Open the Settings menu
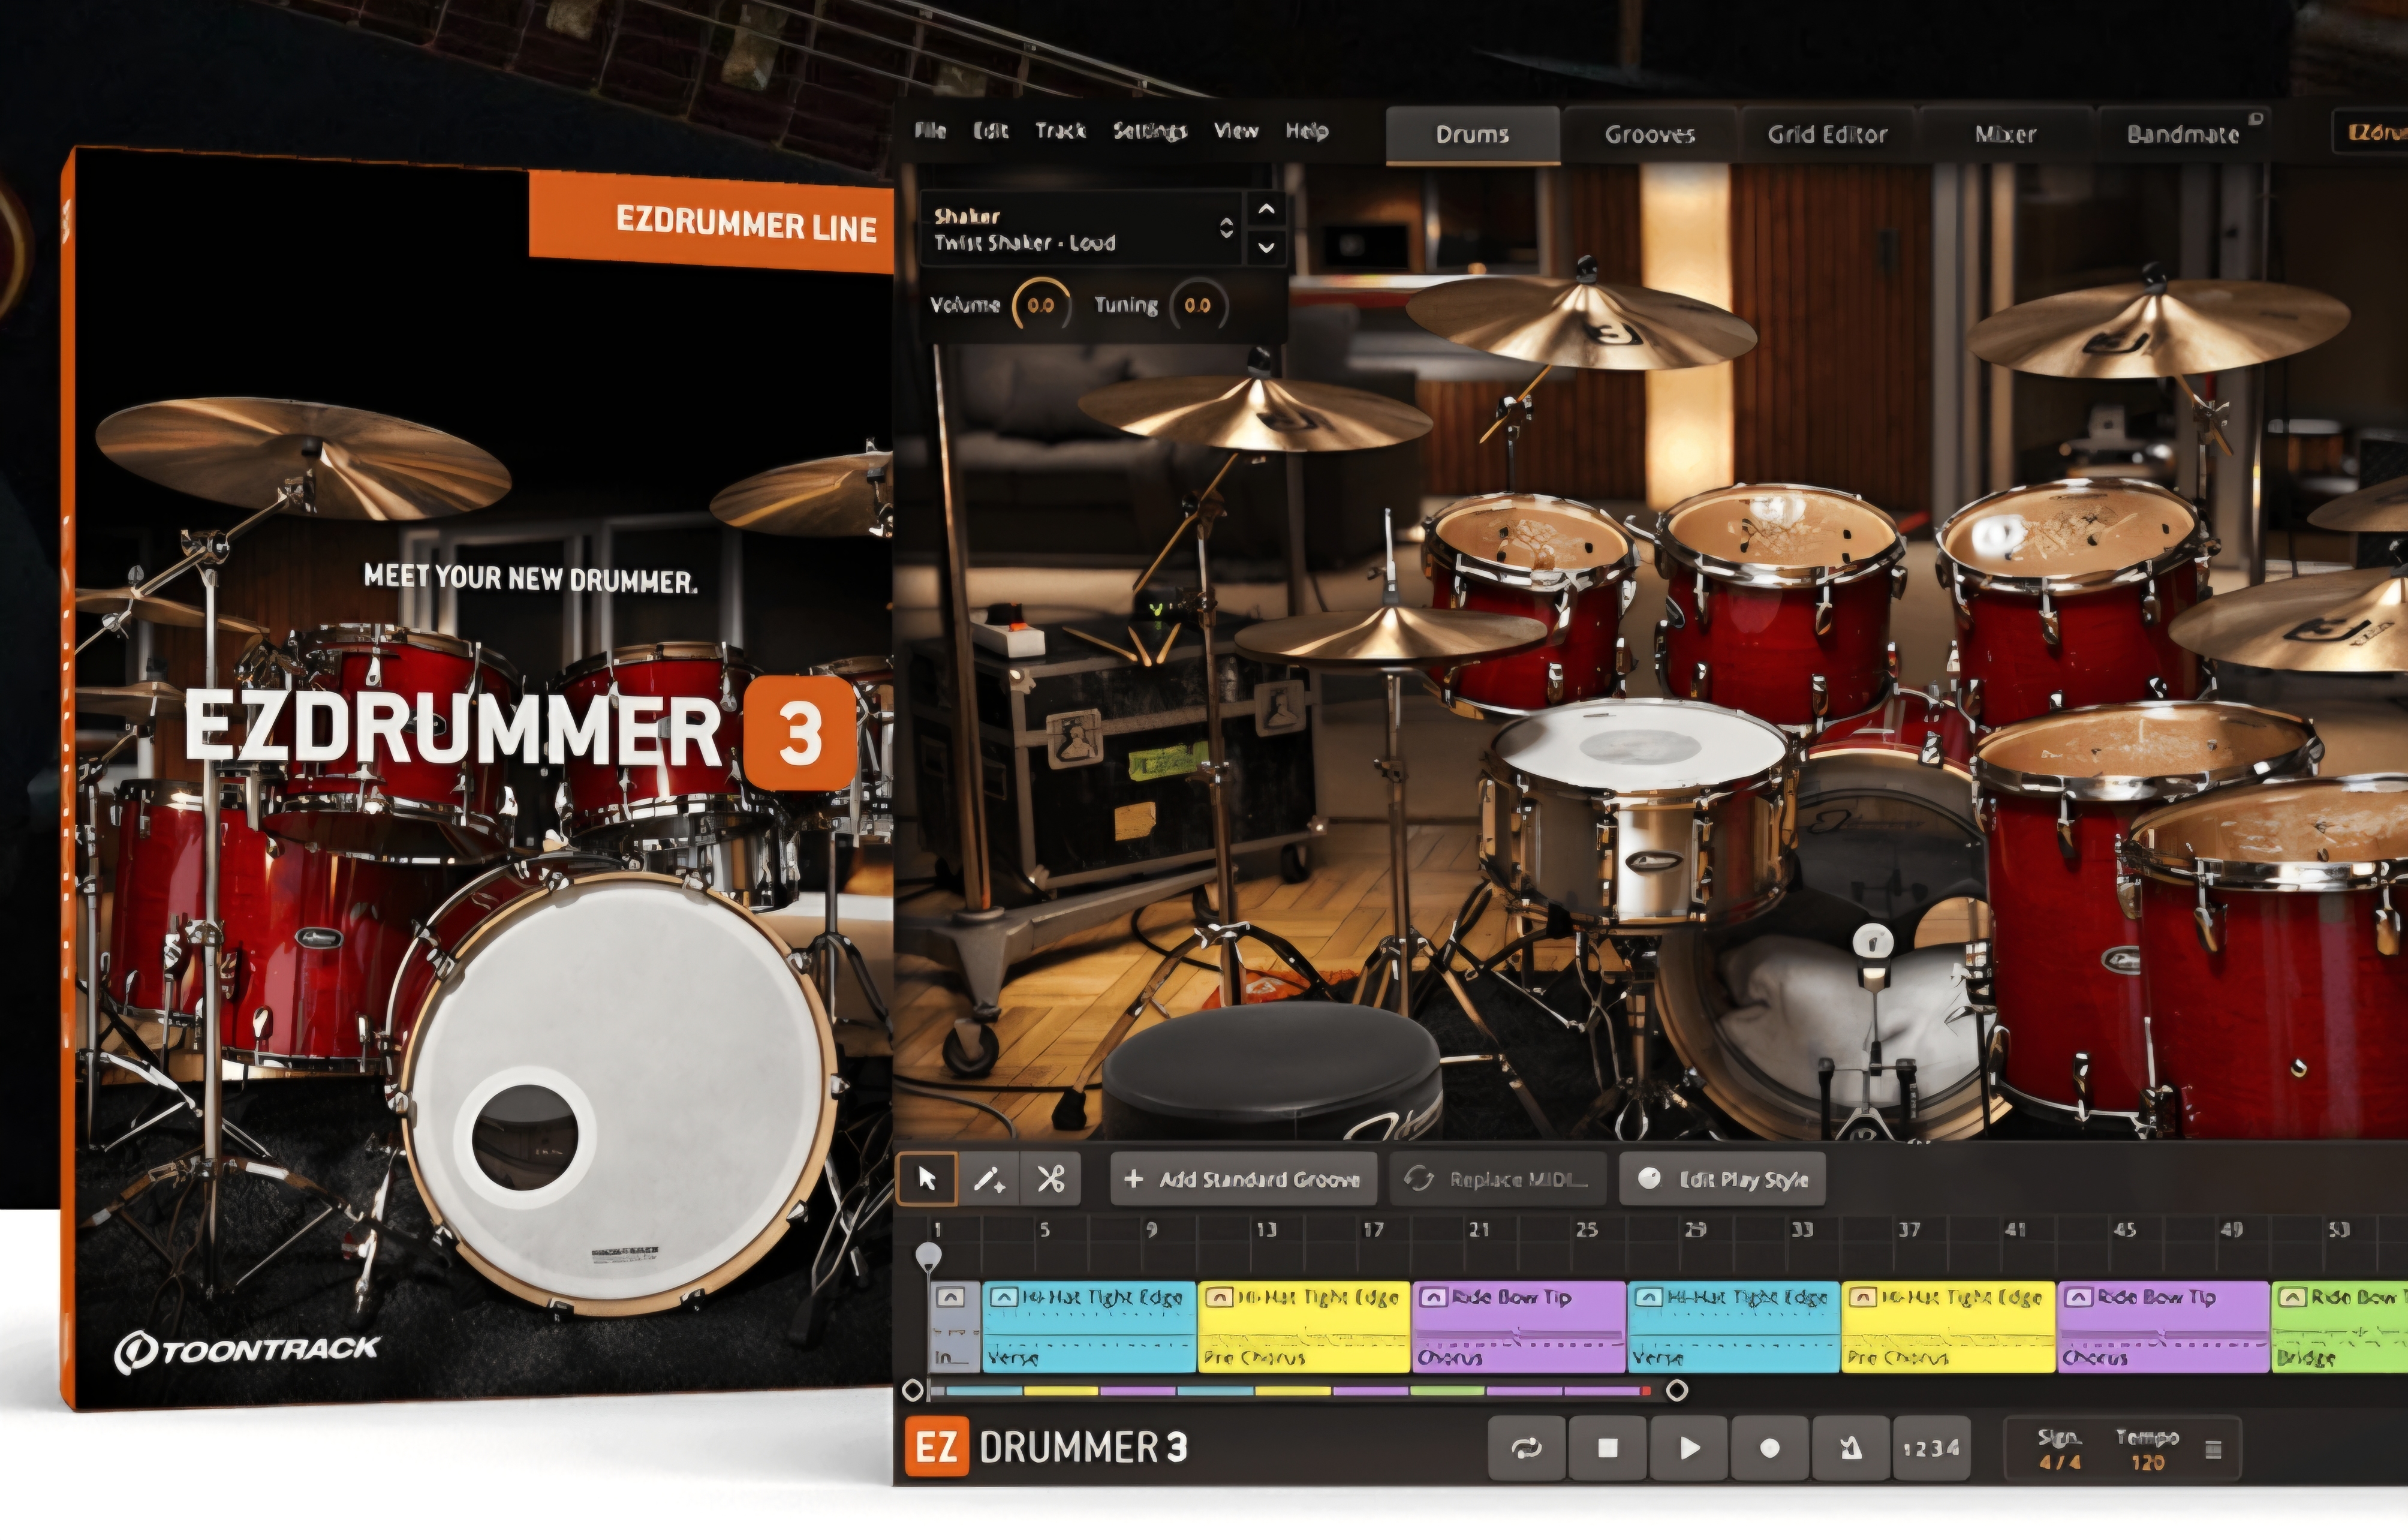The image size is (2408, 1540). (1150, 131)
